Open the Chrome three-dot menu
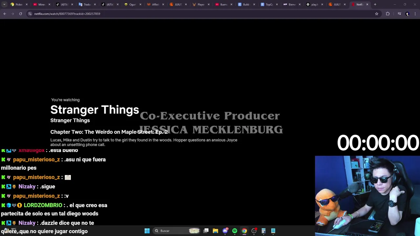Viewport: 420px width, 236px height. click(415, 14)
